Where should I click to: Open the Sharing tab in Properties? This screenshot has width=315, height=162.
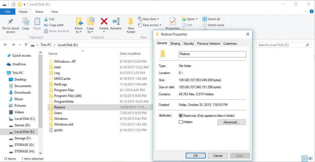click(x=175, y=43)
